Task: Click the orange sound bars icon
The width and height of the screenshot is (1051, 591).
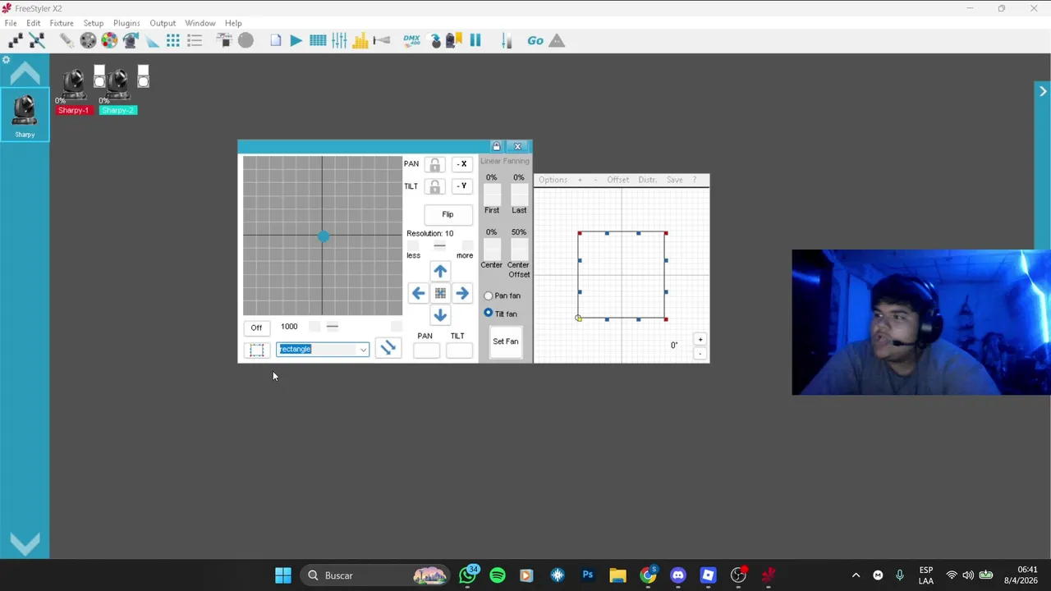Action: (x=360, y=40)
